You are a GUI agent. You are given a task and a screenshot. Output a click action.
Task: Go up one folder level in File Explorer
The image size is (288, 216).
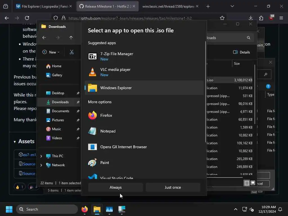(x=71, y=38)
